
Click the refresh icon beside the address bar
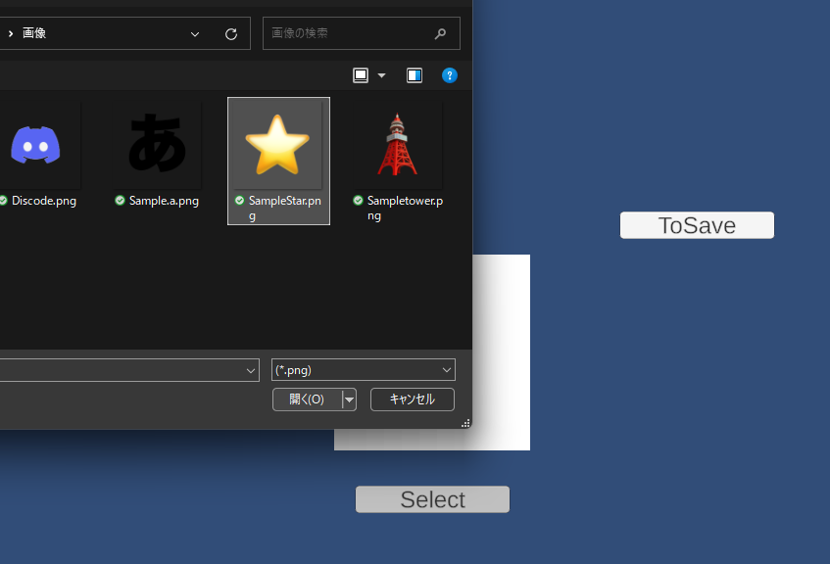click(x=231, y=34)
